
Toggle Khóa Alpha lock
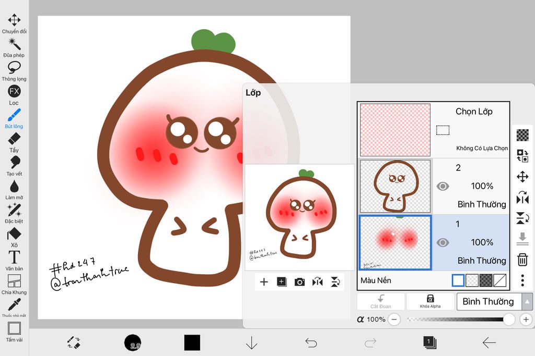click(x=431, y=302)
